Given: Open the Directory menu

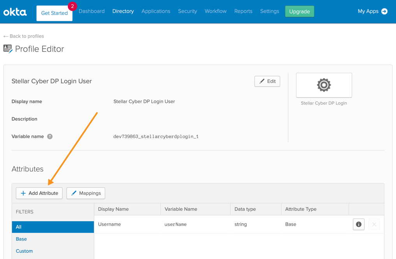Looking at the screenshot, I should (123, 11).
